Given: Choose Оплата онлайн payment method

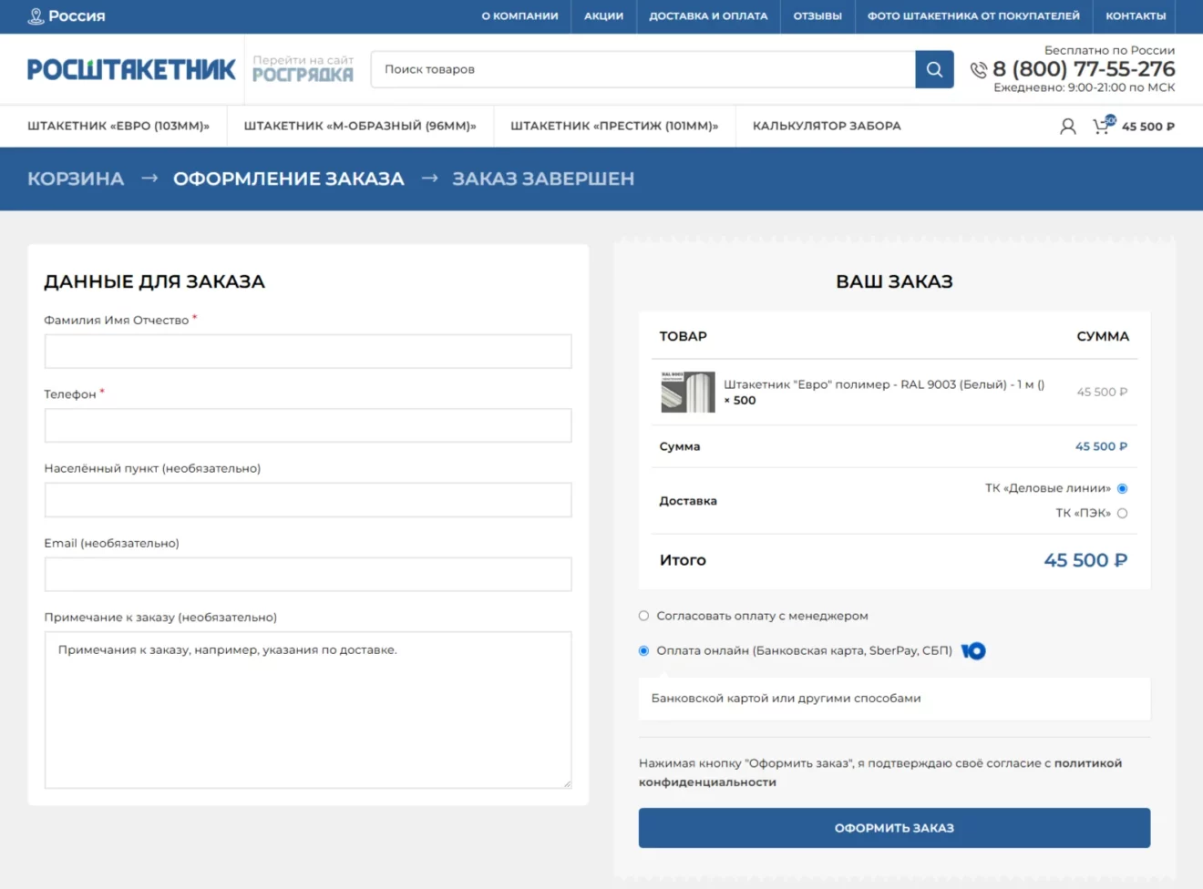Looking at the screenshot, I should click(x=643, y=650).
